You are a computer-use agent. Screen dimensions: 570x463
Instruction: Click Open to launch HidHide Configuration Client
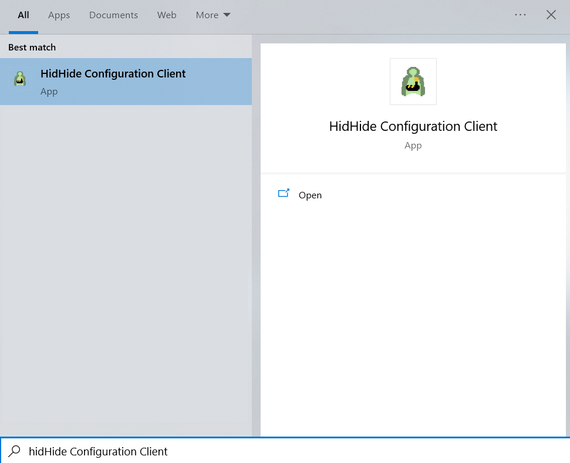310,195
